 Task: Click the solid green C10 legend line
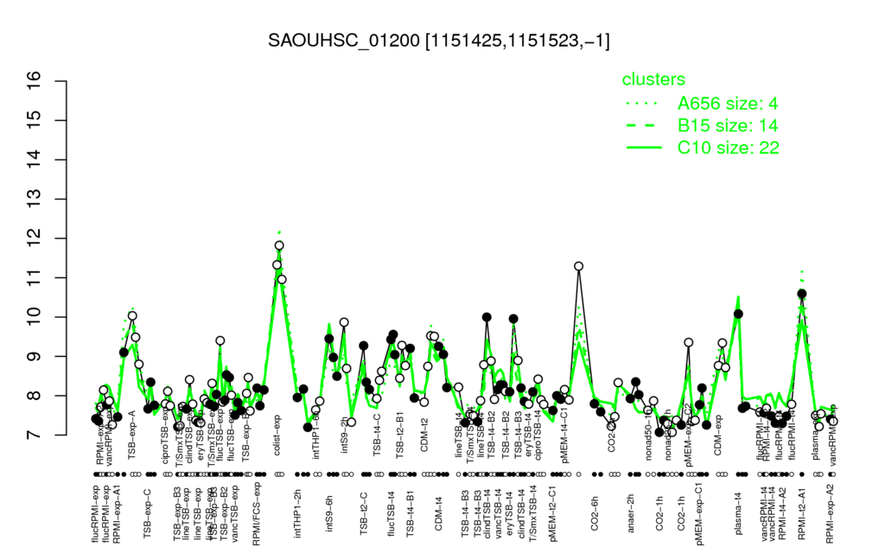tap(644, 148)
